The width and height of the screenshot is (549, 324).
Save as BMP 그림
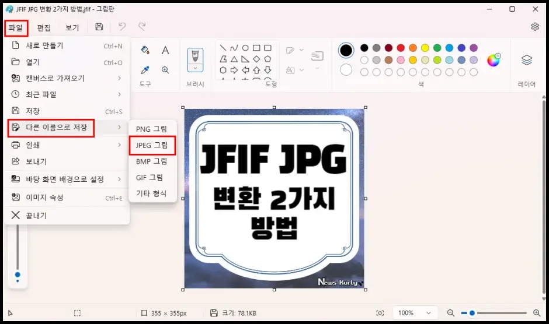pos(152,161)
